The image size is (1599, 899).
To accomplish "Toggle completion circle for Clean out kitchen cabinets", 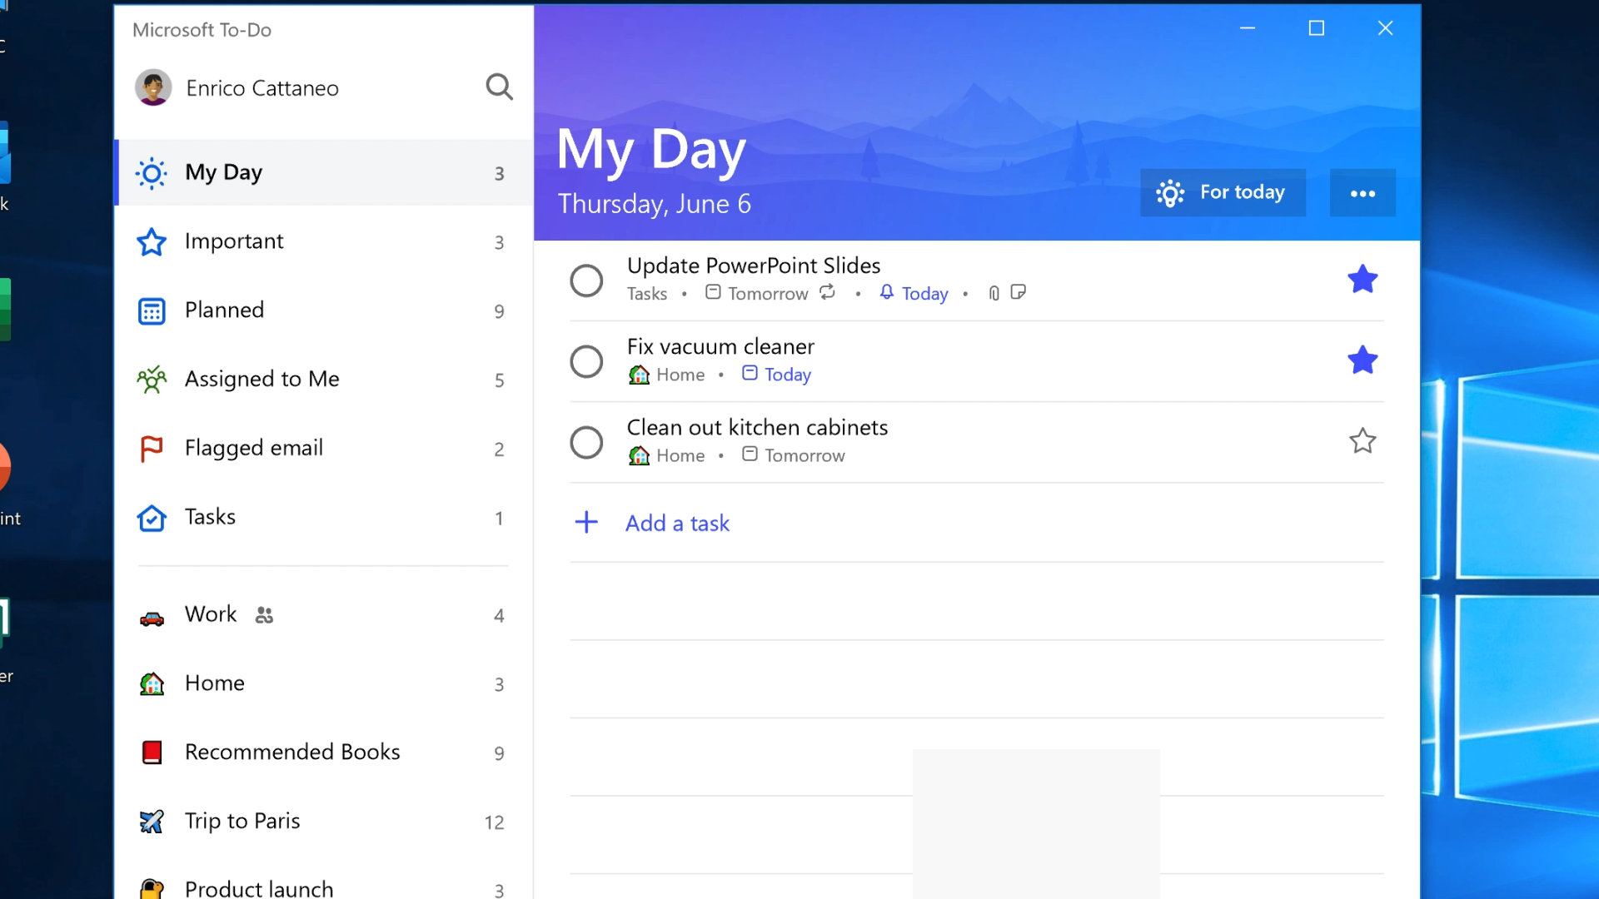I will 586,441.
